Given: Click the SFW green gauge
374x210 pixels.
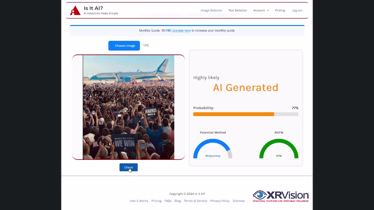Looking at the screenshot, I should tap(279, 149).
